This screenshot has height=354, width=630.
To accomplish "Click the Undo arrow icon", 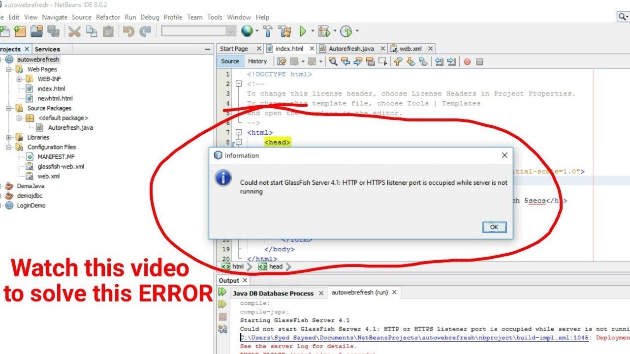I will click(129, 31).
